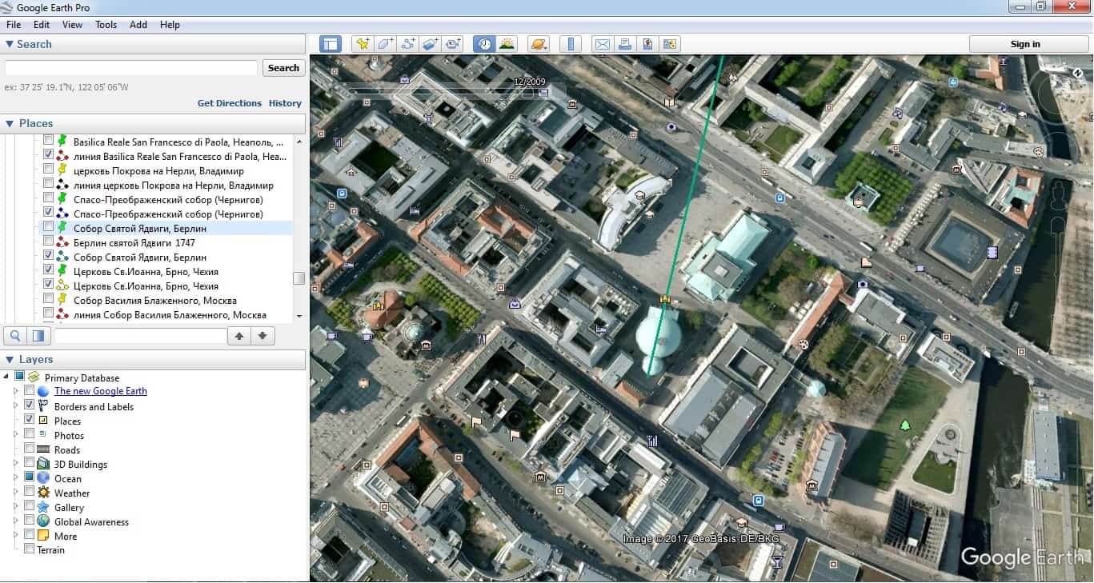Image resolution: width=1094 pixels, height=583 pixels.
Task: Open the File menu
Action: coord(14,25)
